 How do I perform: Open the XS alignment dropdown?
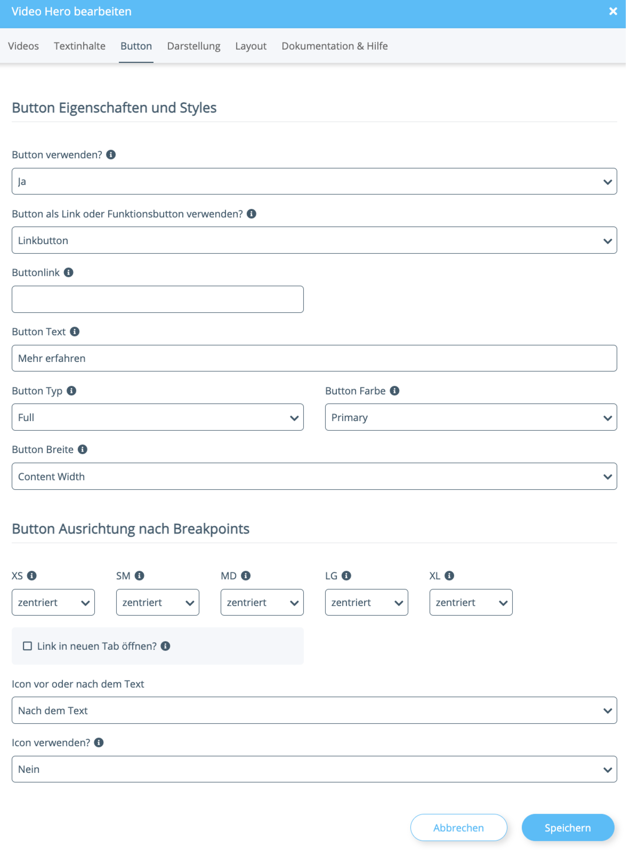coord(53,602)
